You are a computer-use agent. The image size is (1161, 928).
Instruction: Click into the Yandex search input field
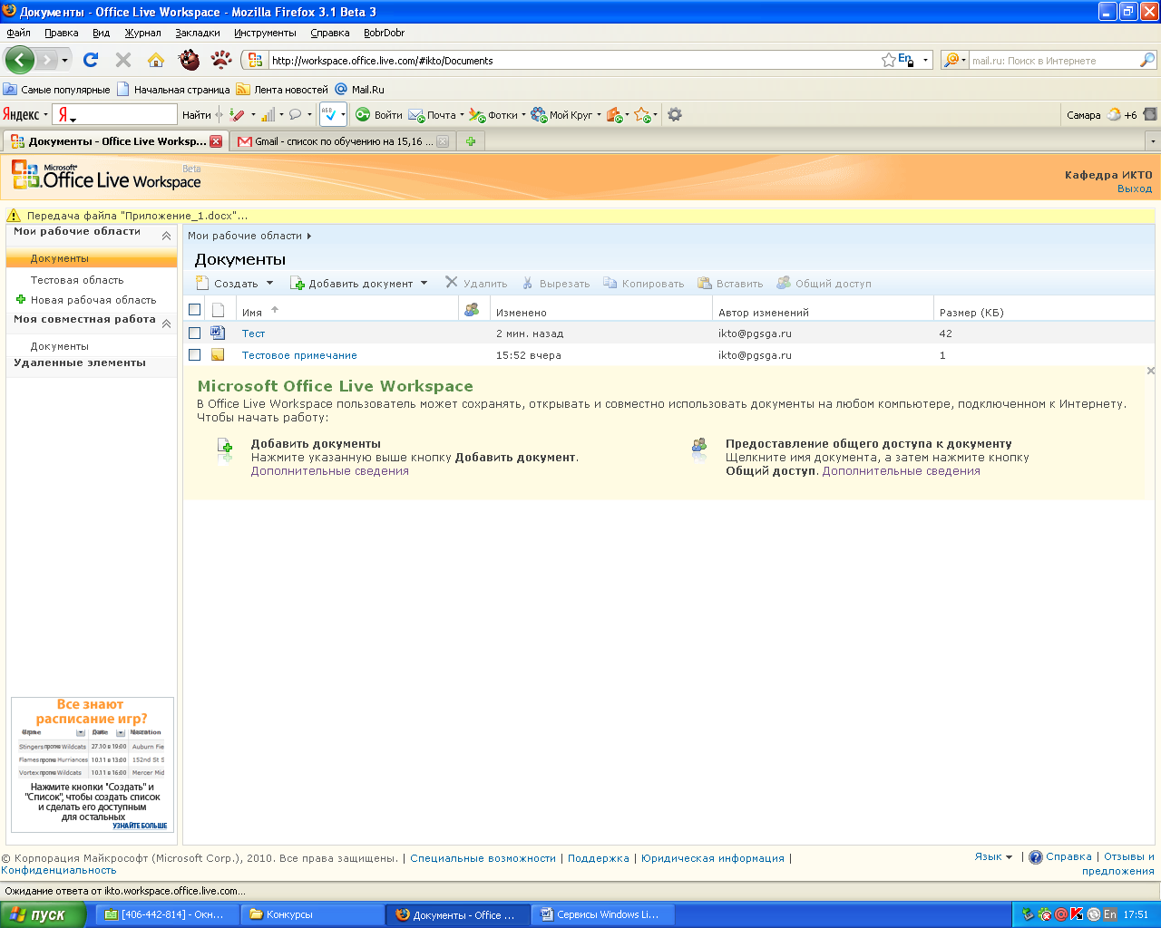tap(125, 114)
